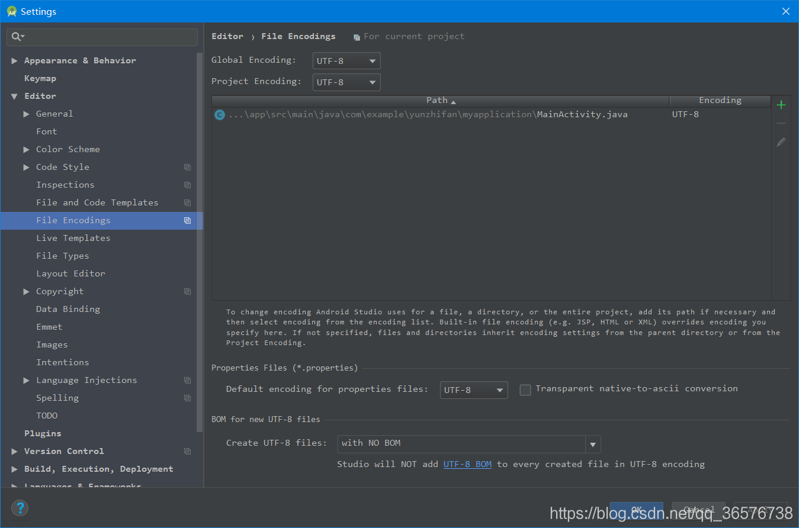The image size is (799, 528).
Task: Follow the UTF-8 BOM link
Action: [x=467, y=464]
